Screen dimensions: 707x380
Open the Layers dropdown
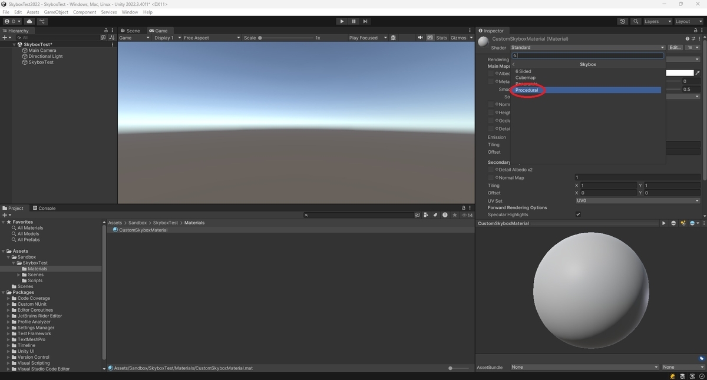(x=658, y=21)
